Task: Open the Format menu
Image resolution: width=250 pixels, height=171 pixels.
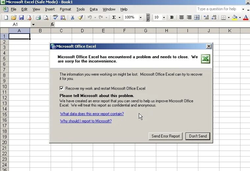Action: coord(65,9)
